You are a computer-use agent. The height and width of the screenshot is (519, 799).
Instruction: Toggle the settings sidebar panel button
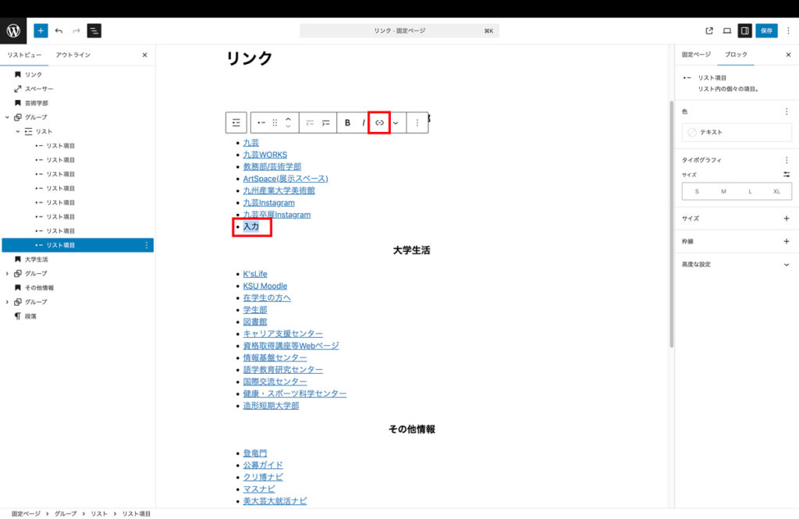(744, 30)
